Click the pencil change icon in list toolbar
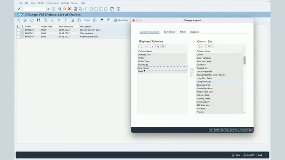The image size is (285, 160). 25,20
